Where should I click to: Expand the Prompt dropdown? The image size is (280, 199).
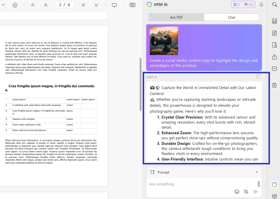(x=257, y=172)
